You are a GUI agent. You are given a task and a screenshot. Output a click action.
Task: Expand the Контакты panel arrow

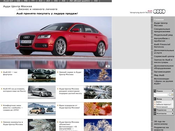173,114
